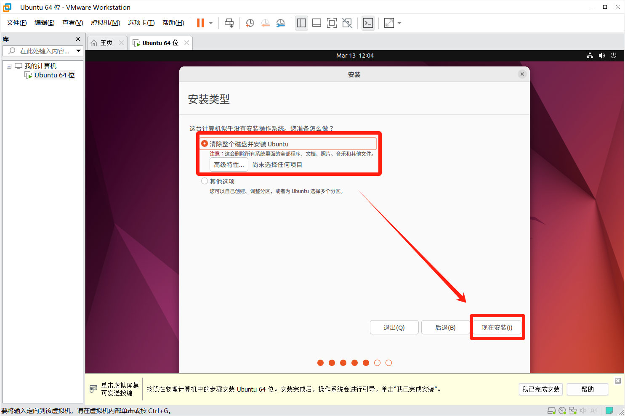Image resolution: width=625 pixels, height=416 pixels.
Task: Click the orange pause VM button
Action: (200, 23)
